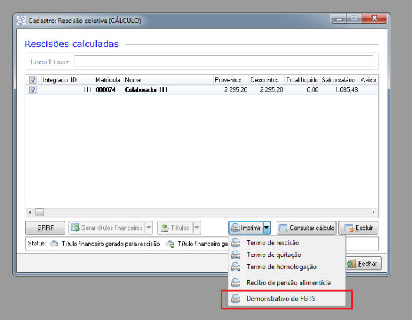Open the Imprimir dropdown arrow
This screenshot has width=412, height=320.
(267, 228)
